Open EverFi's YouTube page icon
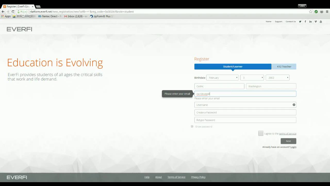330x186 pixels. click(321, 22)
